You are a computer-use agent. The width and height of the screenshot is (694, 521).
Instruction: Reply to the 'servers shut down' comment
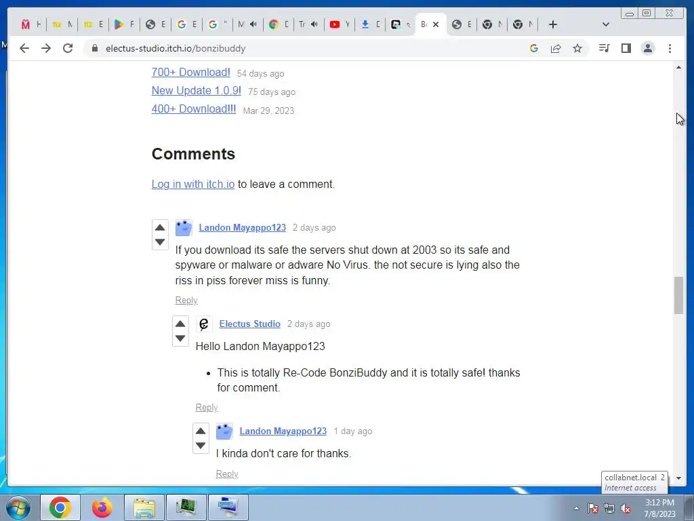[x=186, y=301]
